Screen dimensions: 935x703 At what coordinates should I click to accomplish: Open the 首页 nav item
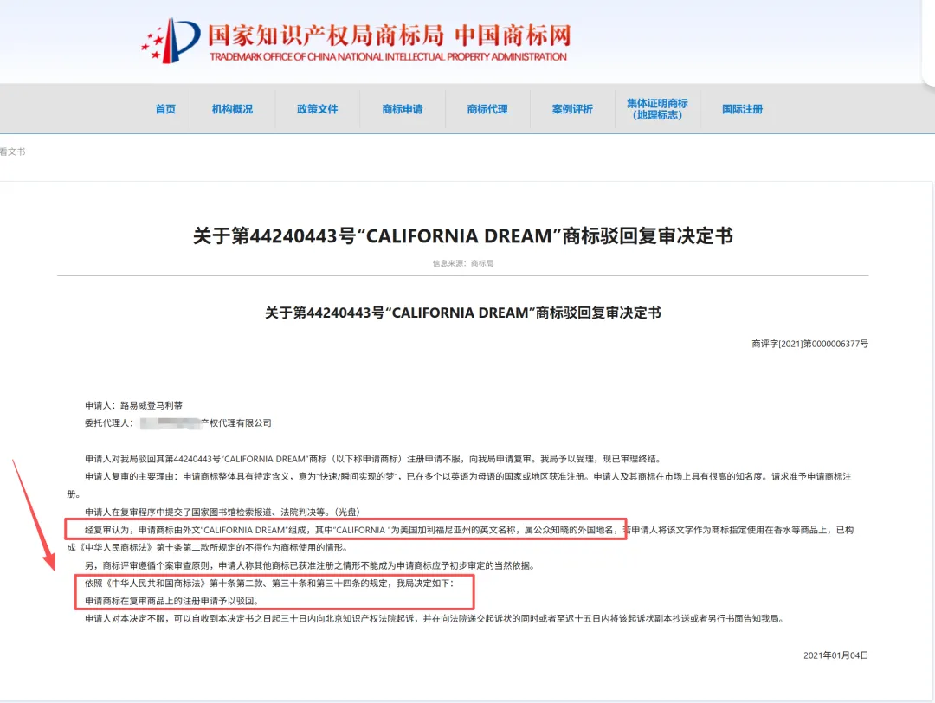(x=165, y=109)
